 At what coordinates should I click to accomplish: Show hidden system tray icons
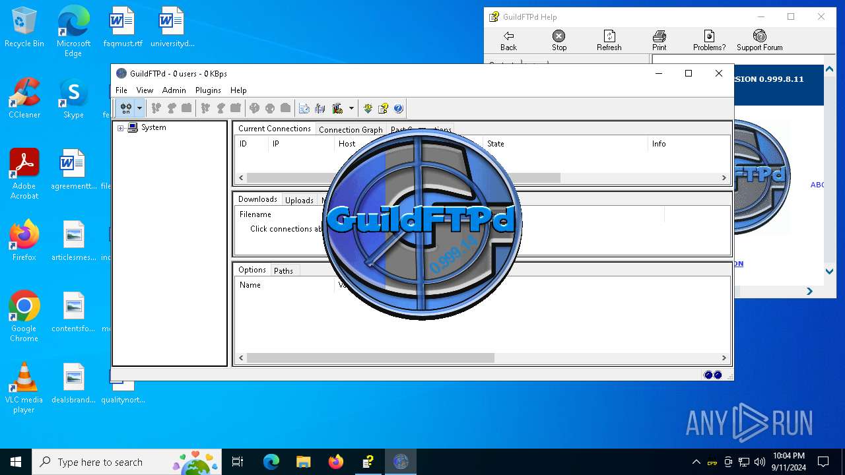(696, 462)
